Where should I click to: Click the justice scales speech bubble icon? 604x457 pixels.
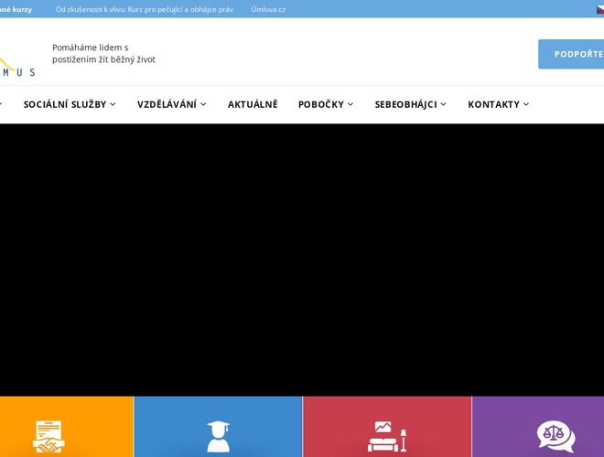(x=555, y=436)
